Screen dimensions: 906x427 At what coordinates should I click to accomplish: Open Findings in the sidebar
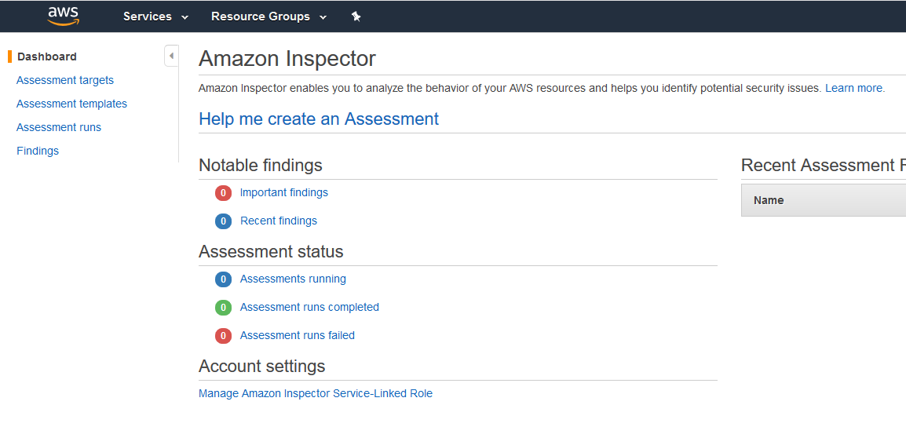click(38, 151)
